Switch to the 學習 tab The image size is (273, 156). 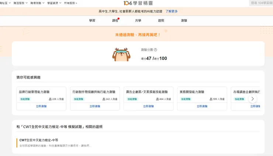[92, 21]
